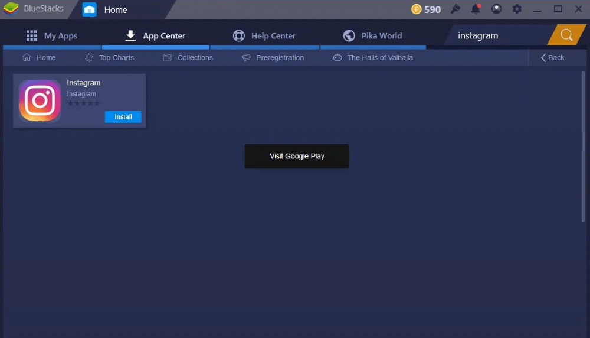The width and height of the screenshot is (590, 338).
Task: Click the orange search magnifier button
Action: (x=566, y=35)
